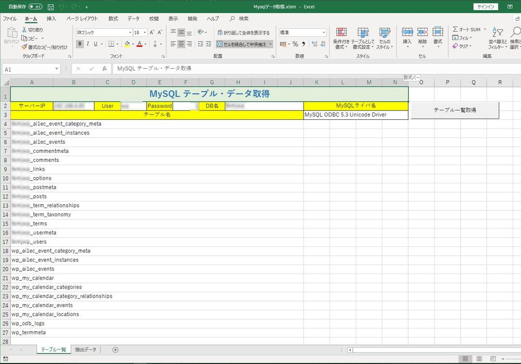Click the horizontal scrollbar left arrow

coord(350,350)
